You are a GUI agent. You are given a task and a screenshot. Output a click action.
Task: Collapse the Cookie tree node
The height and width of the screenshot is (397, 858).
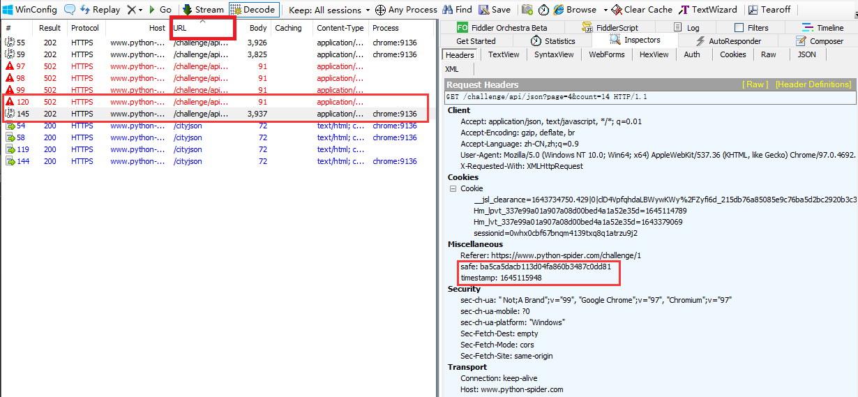click(x=453, y=188)
